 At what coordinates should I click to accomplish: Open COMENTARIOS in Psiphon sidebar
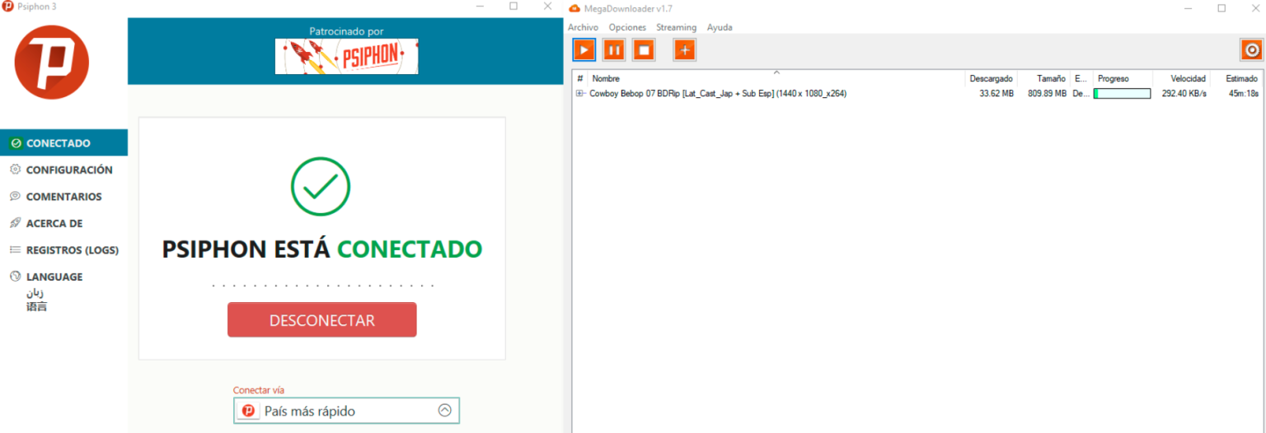pyautogui.click(x=63, y=197)
